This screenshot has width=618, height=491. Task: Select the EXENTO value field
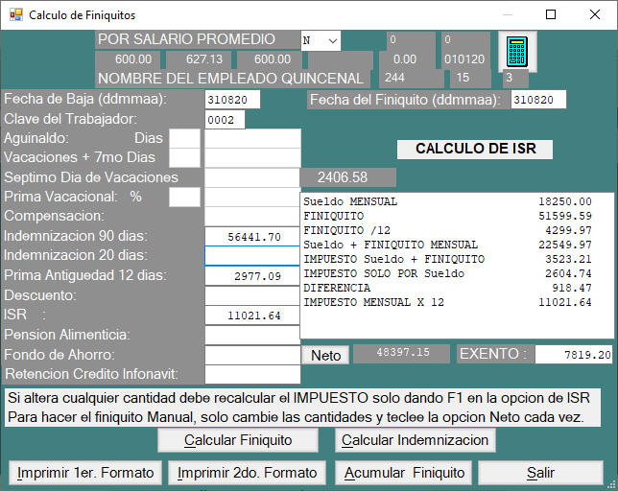(x=574, y=355)
